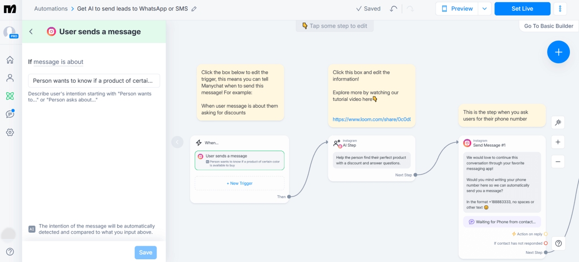Open the Automations icon in sidebar
Image resolution: width=579 pixels, height=262 pixels.
(x=10, y=96)
